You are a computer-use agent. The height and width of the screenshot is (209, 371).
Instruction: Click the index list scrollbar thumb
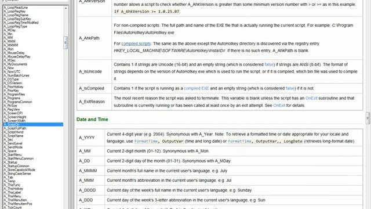point(66,42)
